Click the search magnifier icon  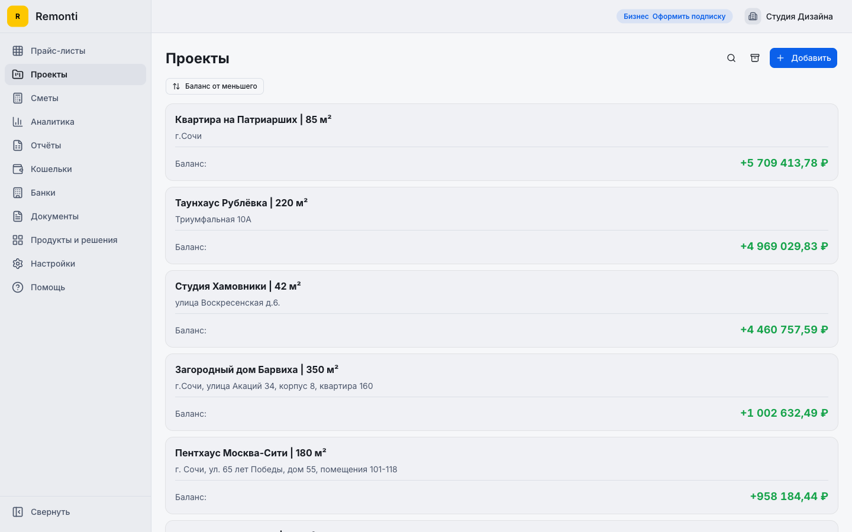731,58
